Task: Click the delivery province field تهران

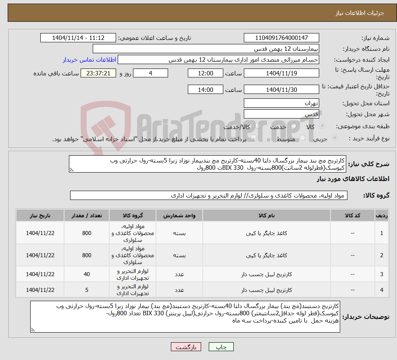Action: point(281,103)
